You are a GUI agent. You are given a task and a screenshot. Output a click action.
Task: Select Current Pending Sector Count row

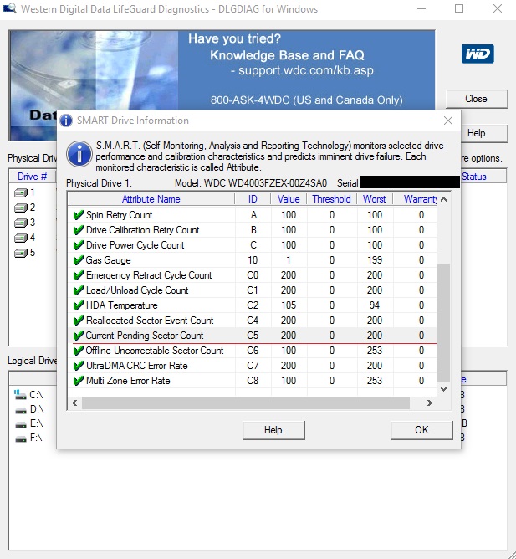point(145,336)
